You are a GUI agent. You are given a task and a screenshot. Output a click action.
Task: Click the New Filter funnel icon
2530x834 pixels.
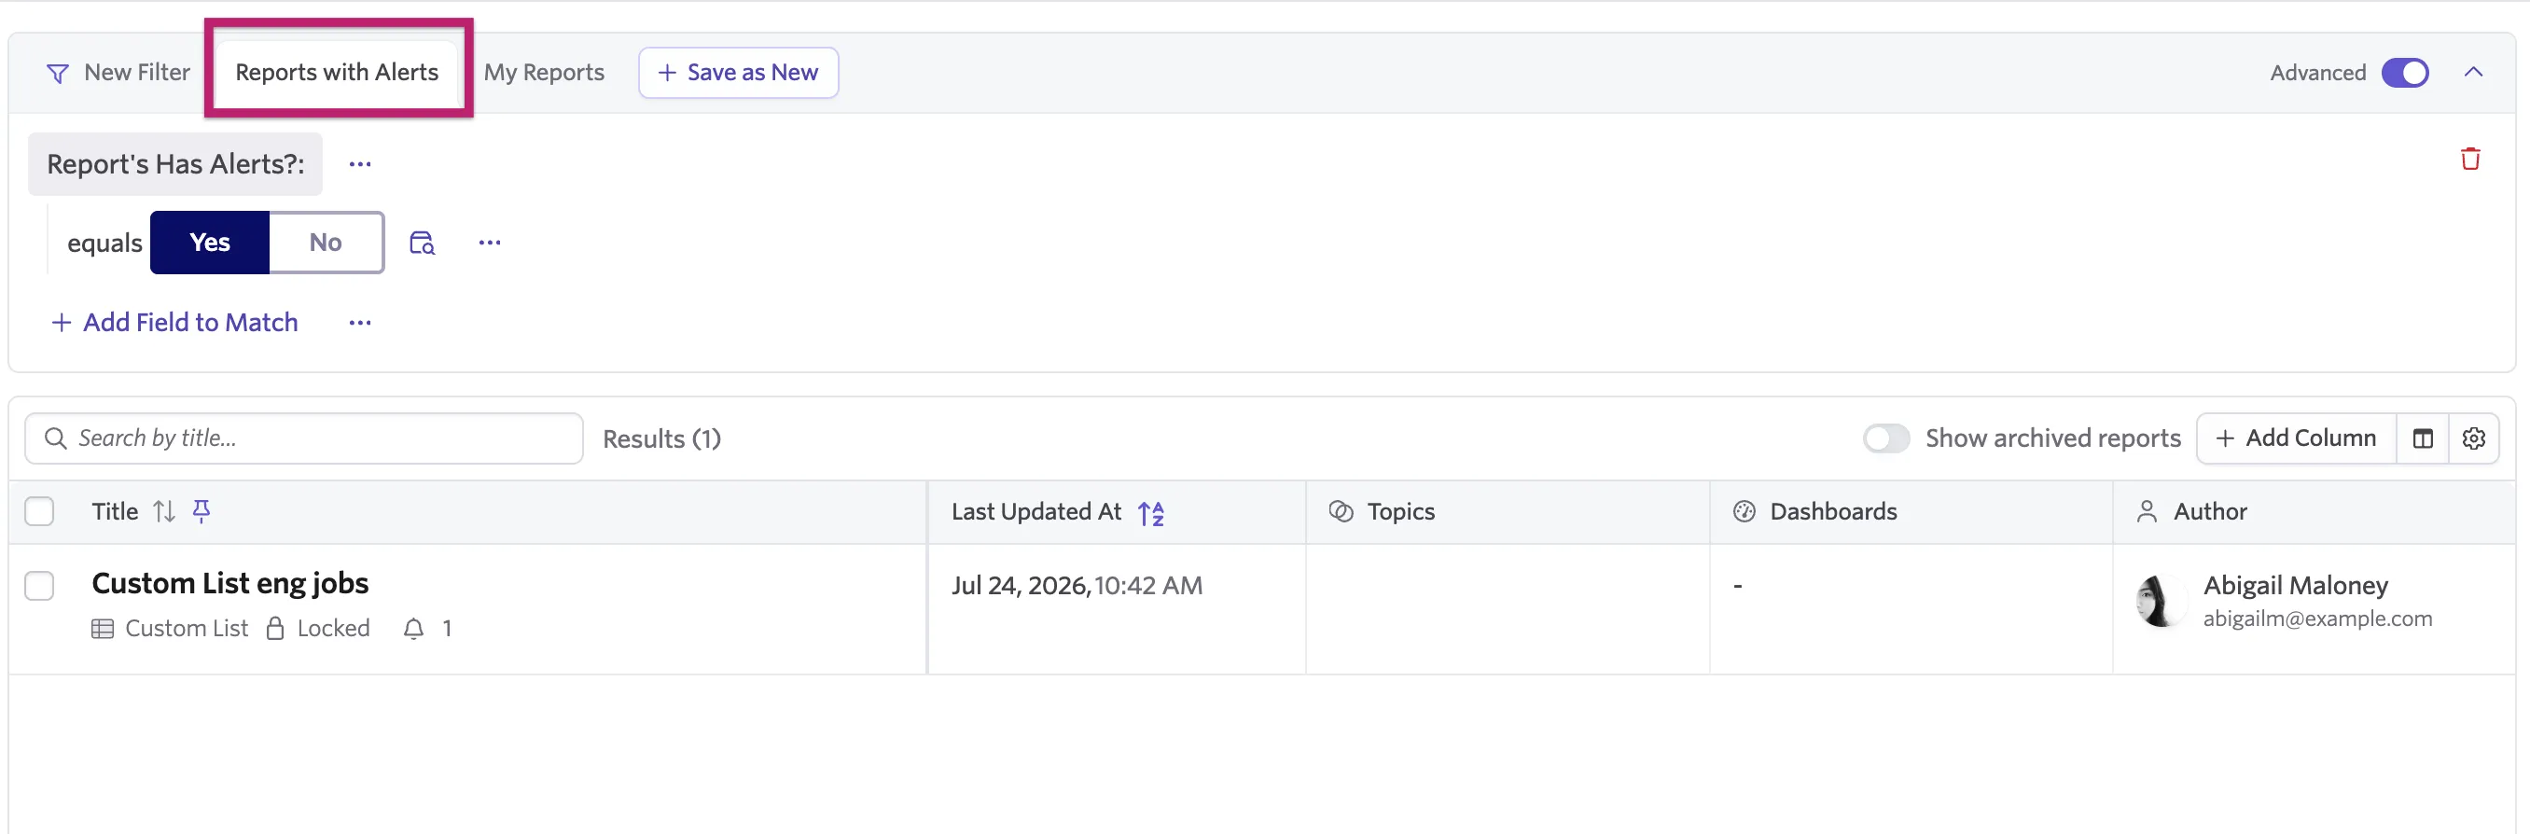click(58, 74)
